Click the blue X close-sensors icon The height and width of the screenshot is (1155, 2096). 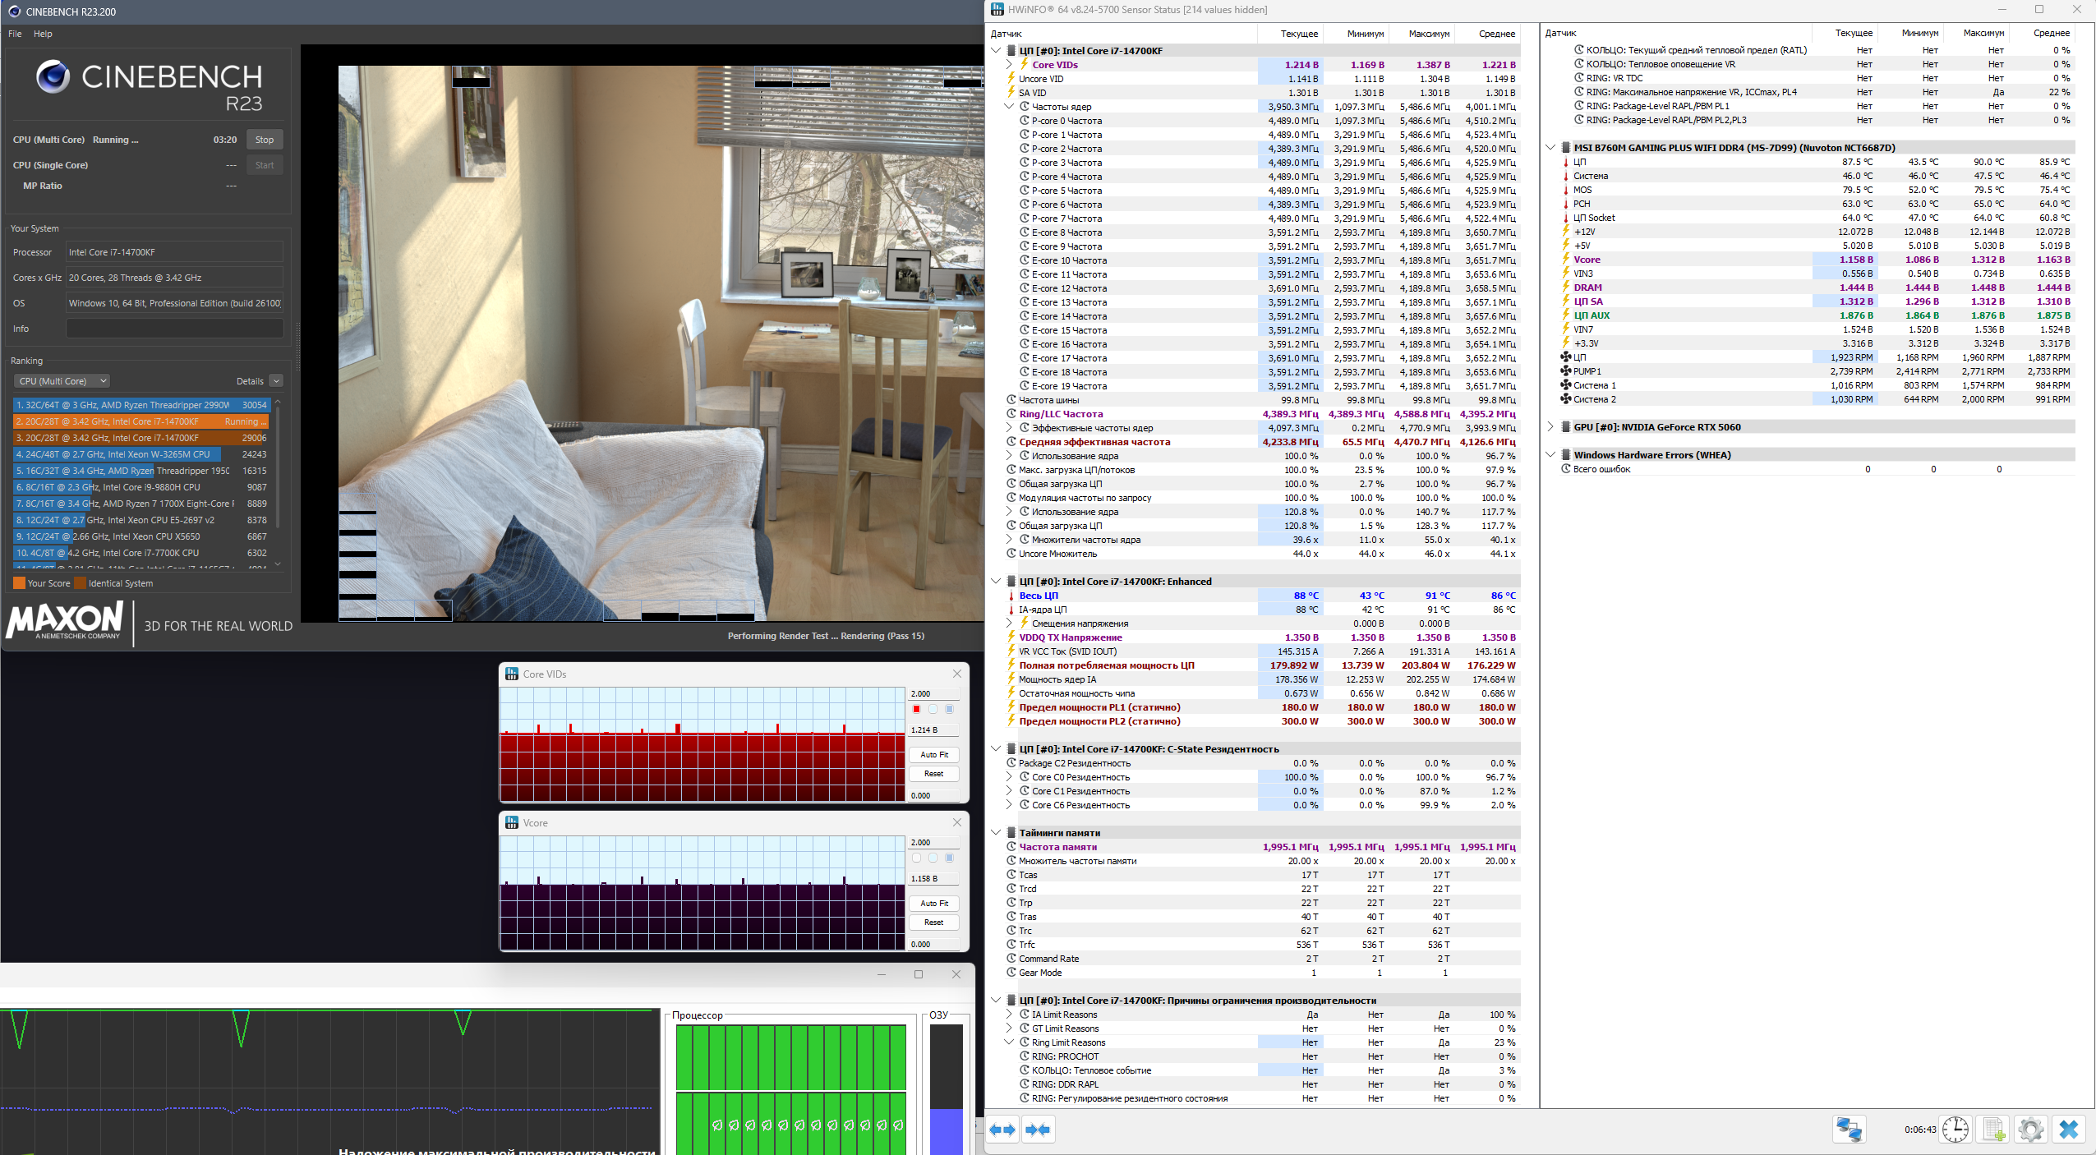click(x=2068, y=1130)
